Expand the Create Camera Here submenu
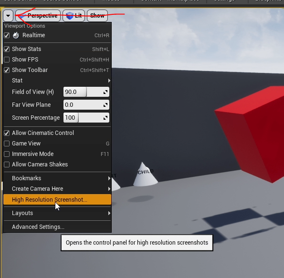The width and height of the screenshot is (284, 278). tap(57, 189)
